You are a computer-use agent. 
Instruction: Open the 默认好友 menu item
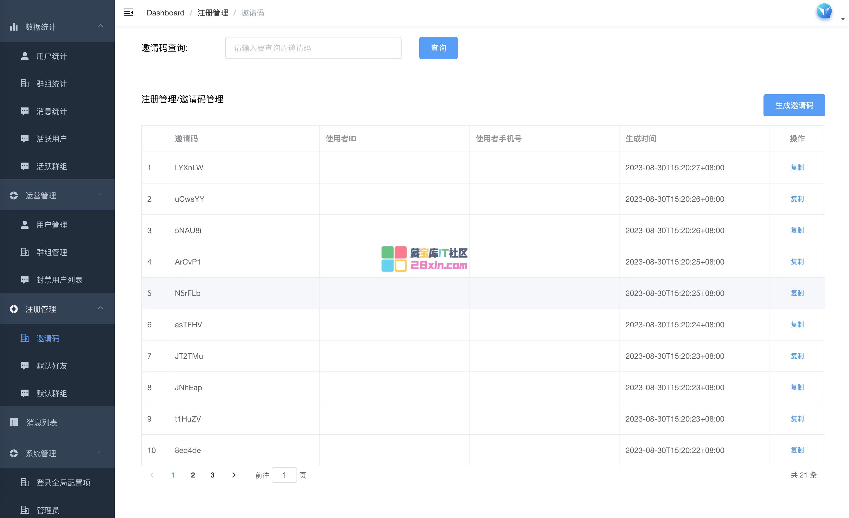click(52, 366)
